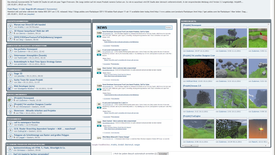Click the 185 vote badge for Steam hacked story

tap(99, 70)
